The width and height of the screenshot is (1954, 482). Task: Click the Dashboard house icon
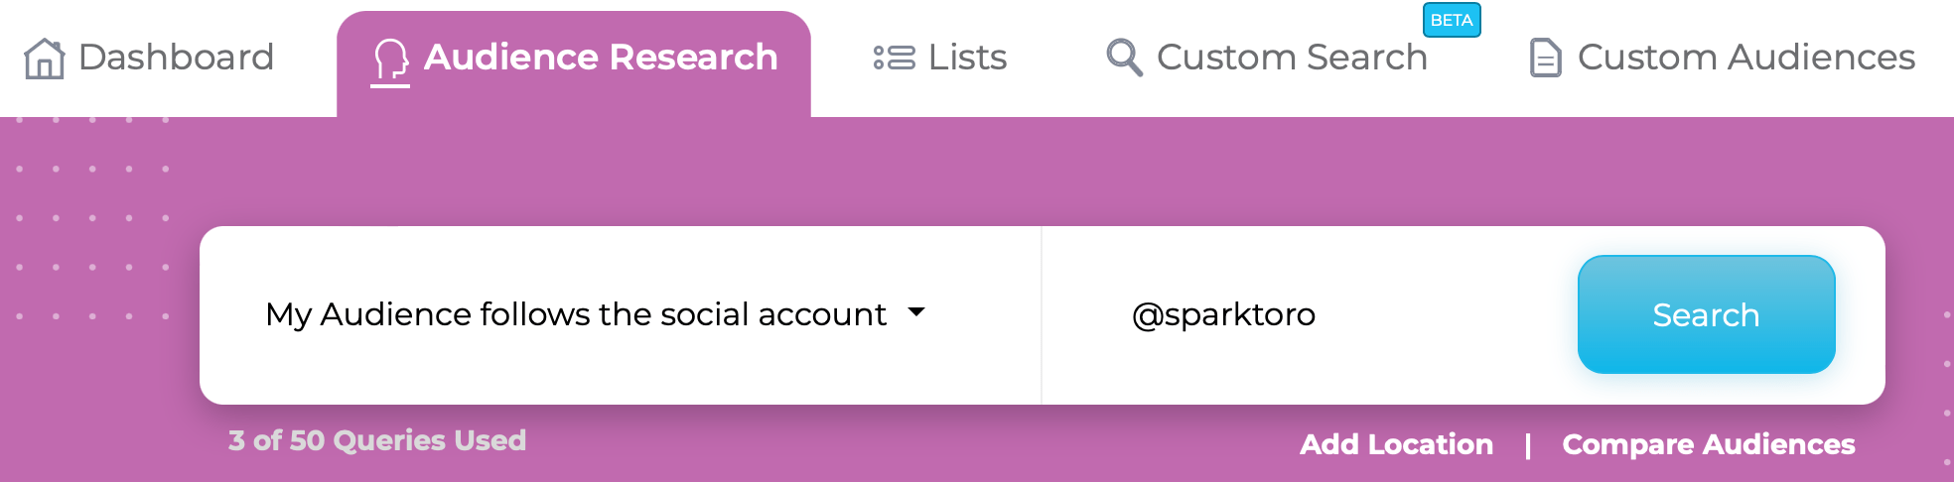tap(45, 58)
